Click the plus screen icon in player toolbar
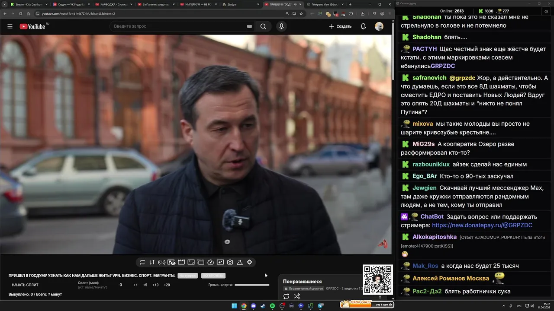 point(220,262)
